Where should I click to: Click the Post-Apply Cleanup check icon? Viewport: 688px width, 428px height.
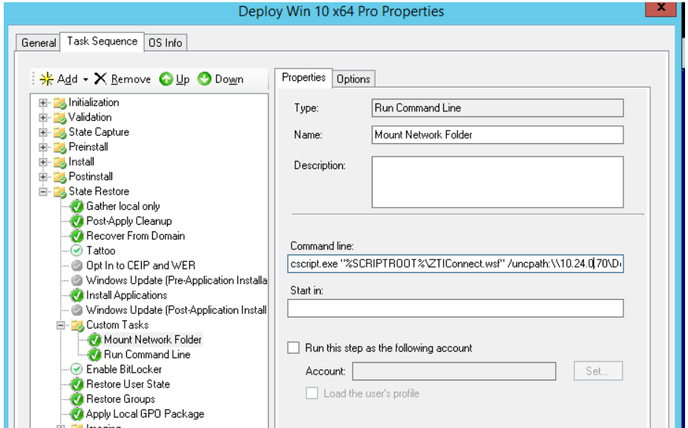pyautogui.click(x=76, y=222)
